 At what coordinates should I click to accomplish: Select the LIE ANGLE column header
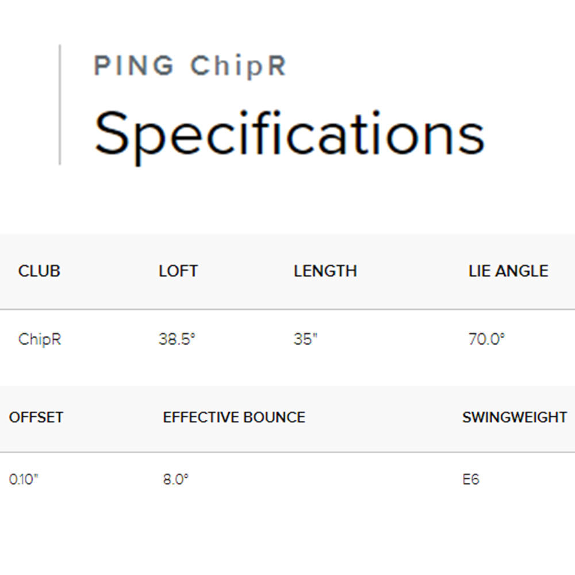tap(508, 271)
